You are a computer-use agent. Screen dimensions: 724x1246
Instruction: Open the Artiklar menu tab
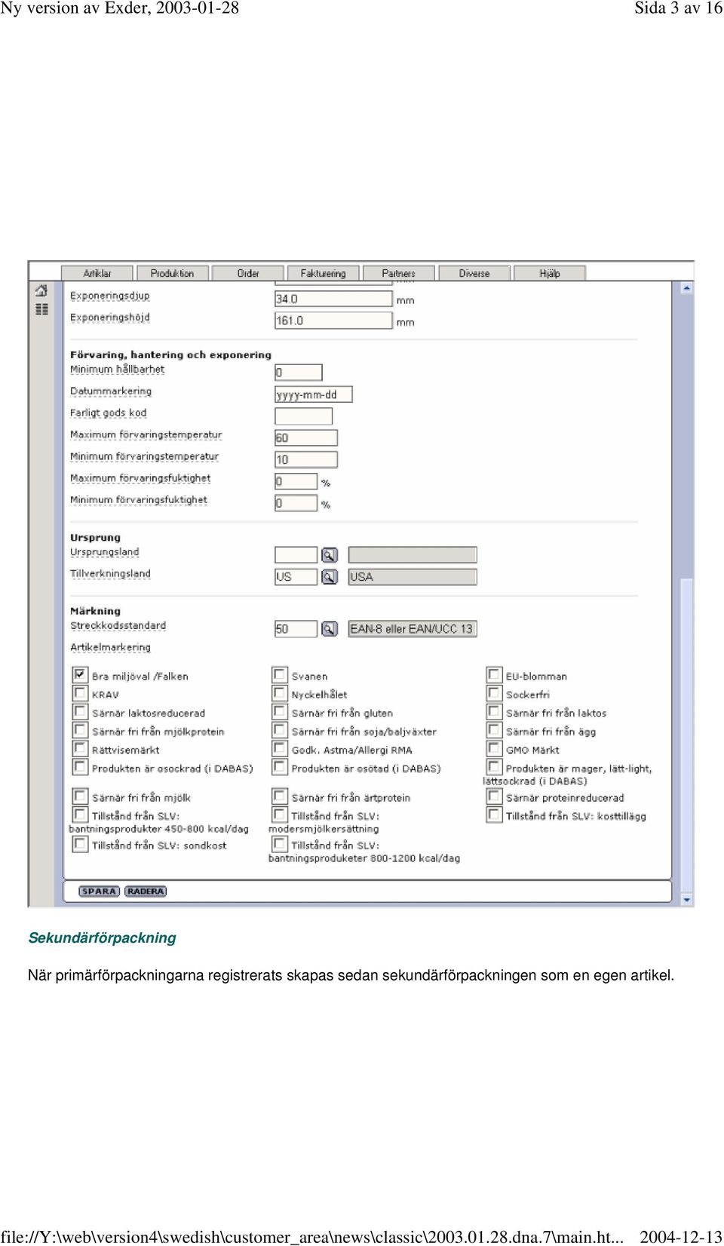point(97,273)
